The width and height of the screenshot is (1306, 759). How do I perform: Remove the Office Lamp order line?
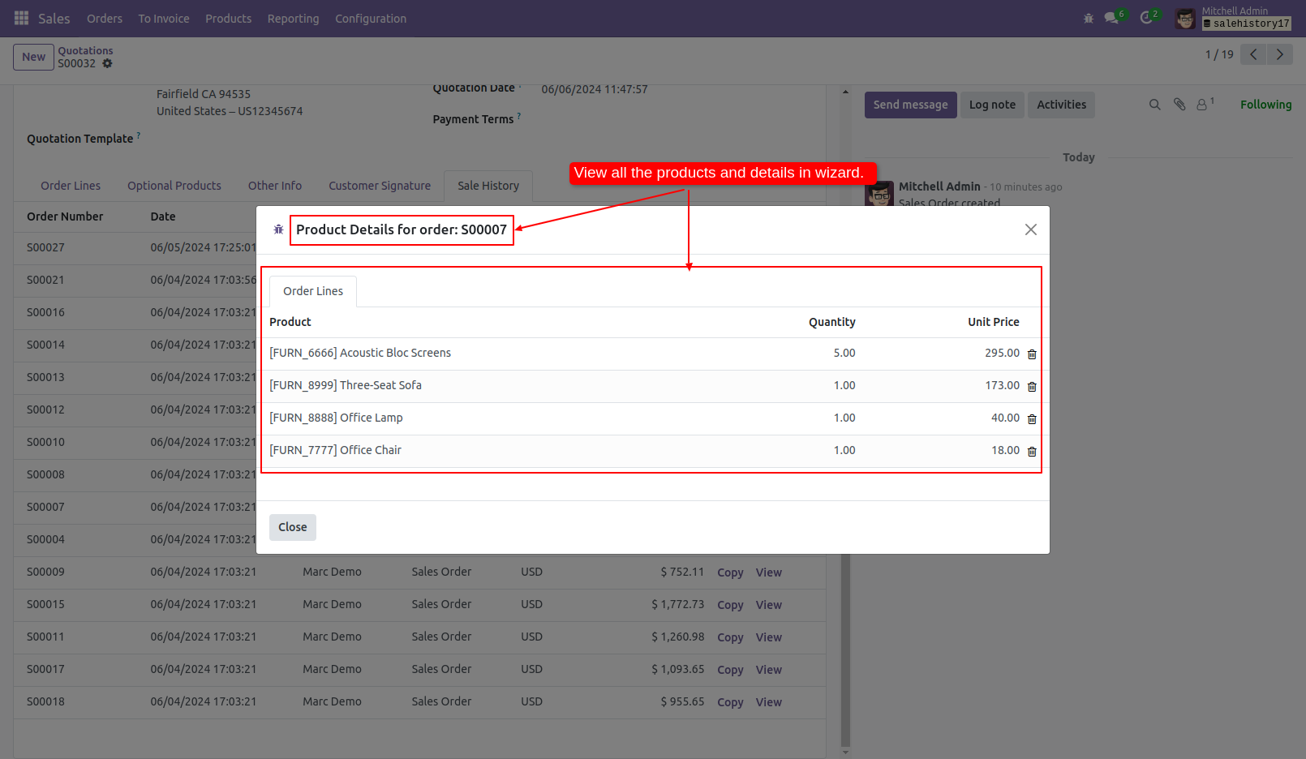tap(1032, 419)
